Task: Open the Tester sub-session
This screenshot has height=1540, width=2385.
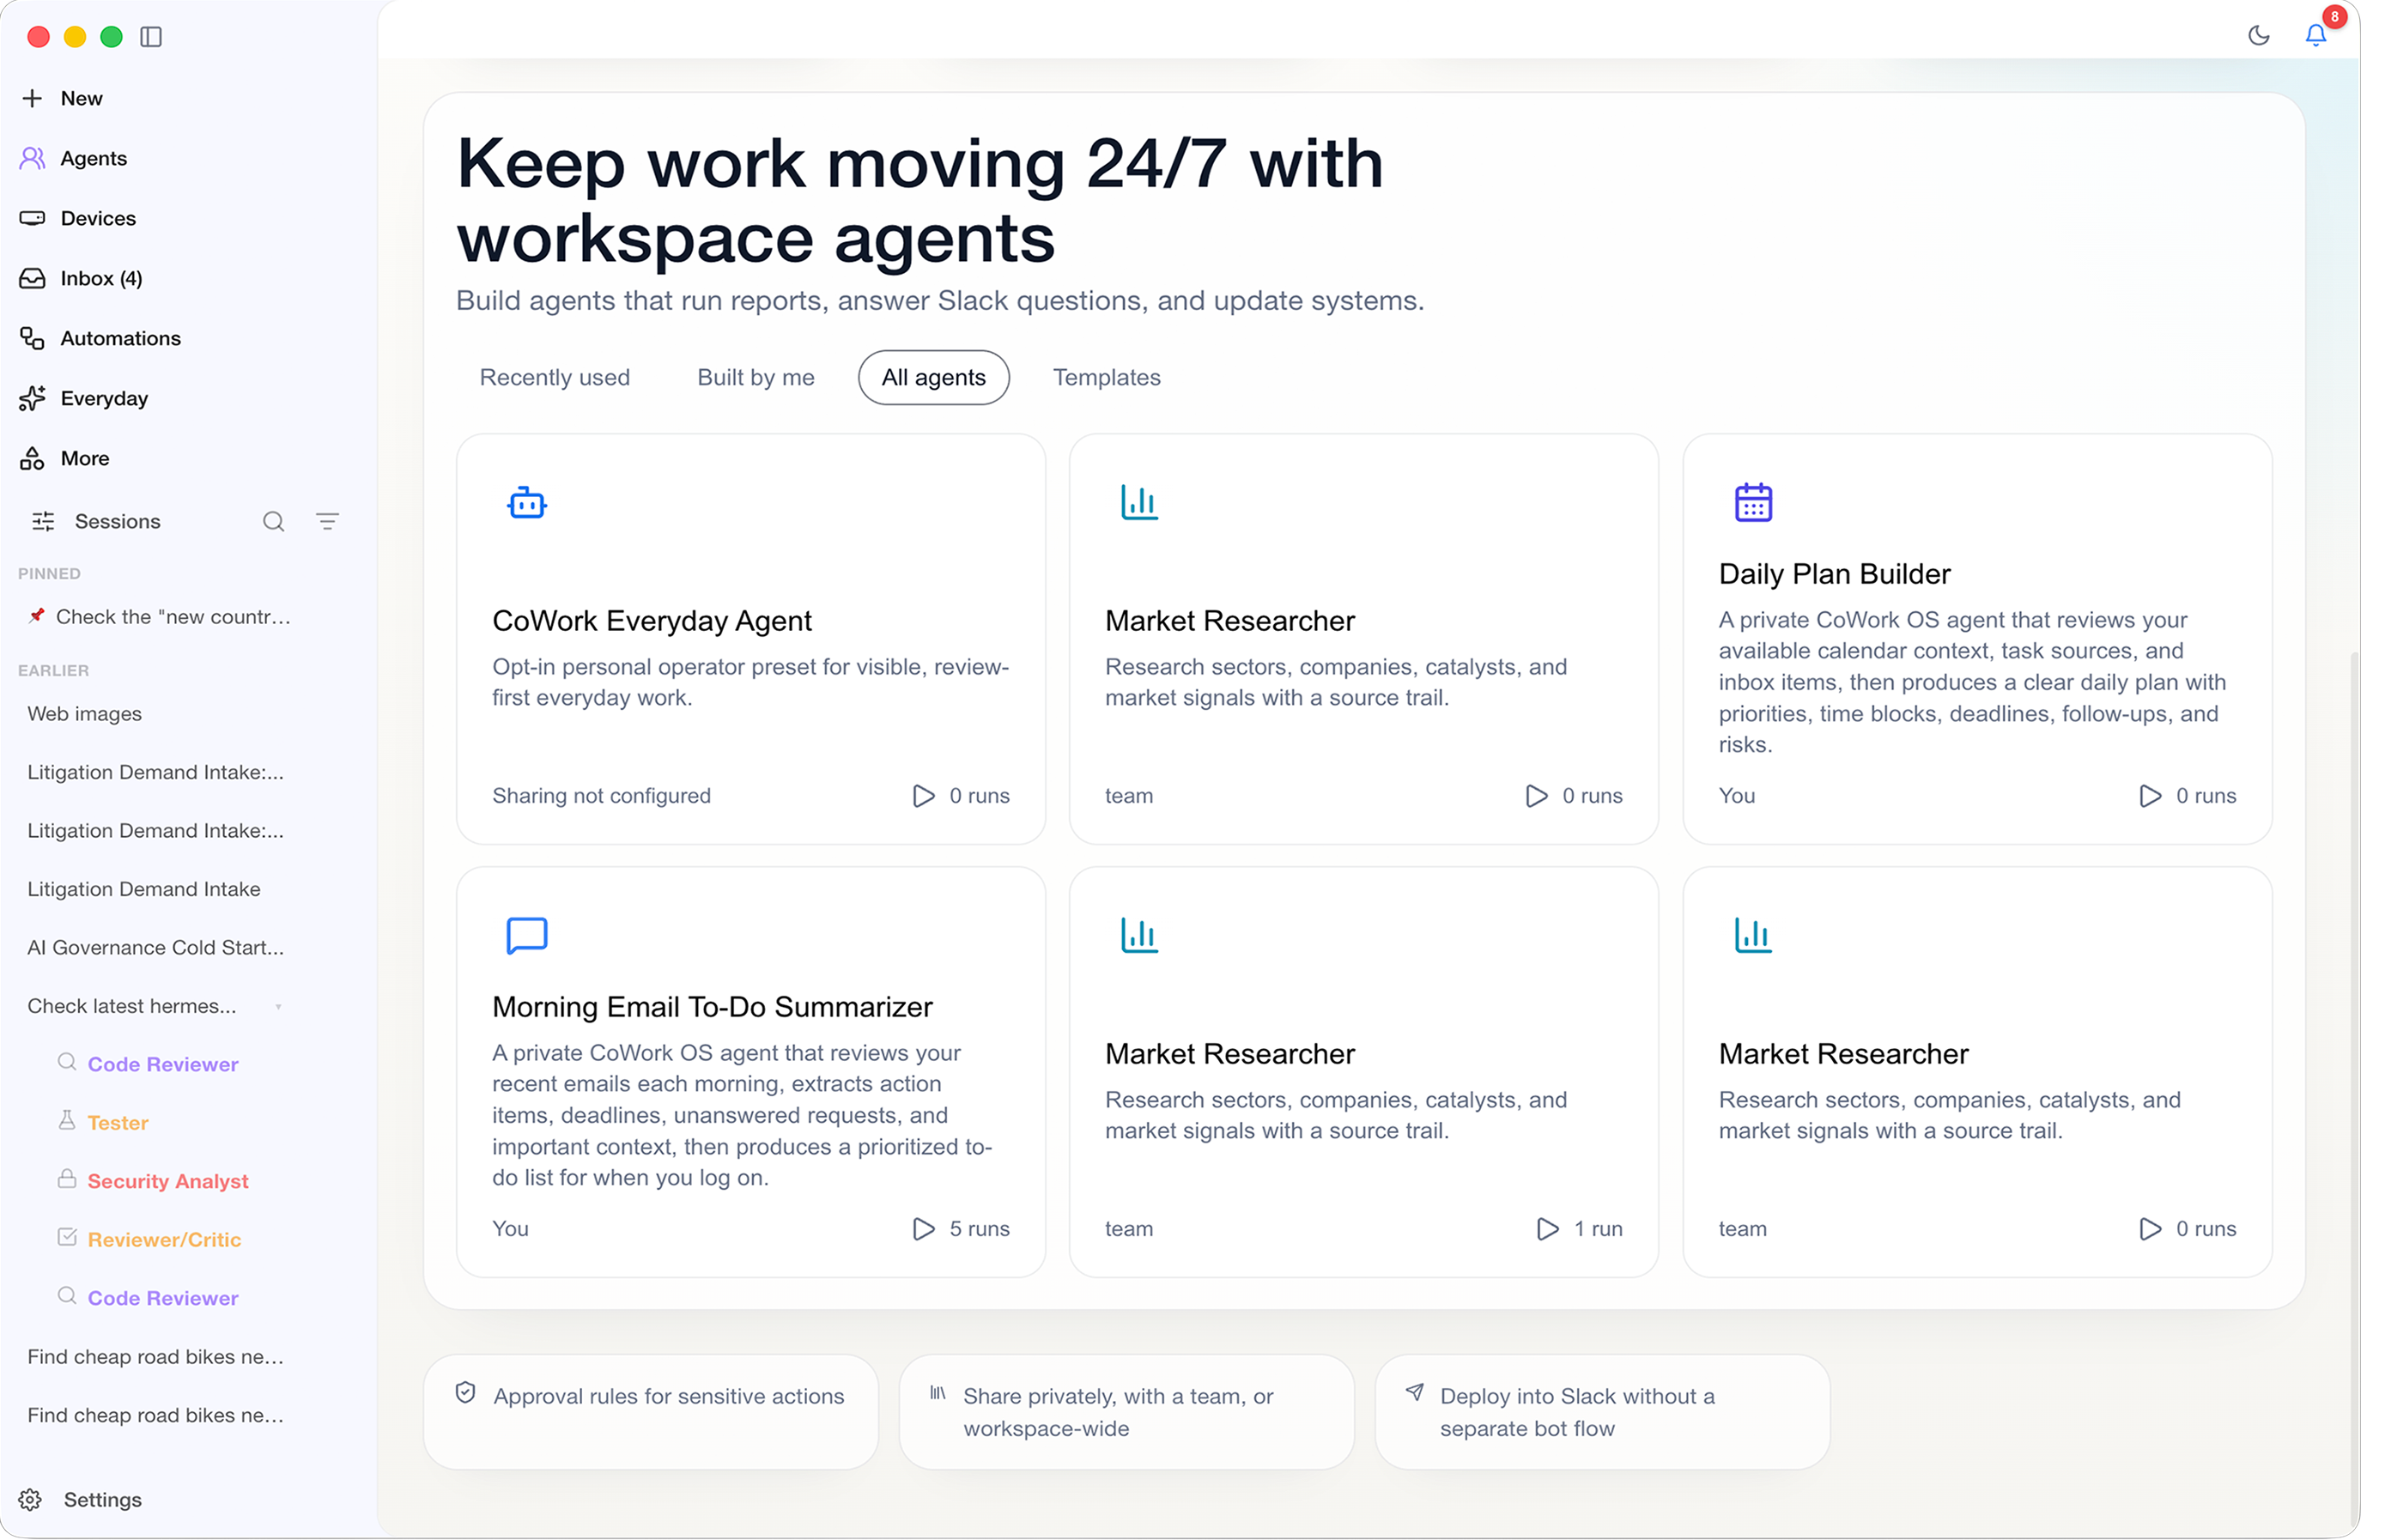Action: (118, 1123)
